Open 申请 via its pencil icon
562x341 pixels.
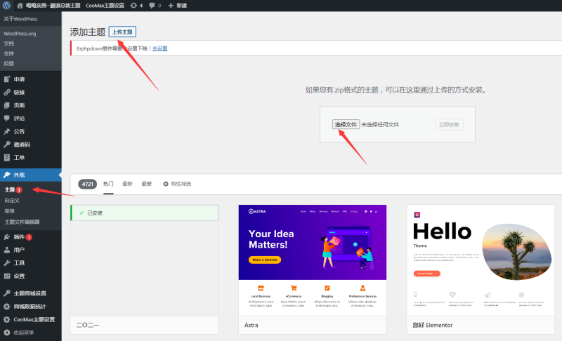pos(7,79)
